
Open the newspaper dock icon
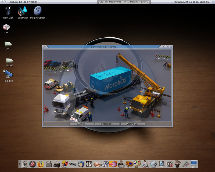pos(105,164)
